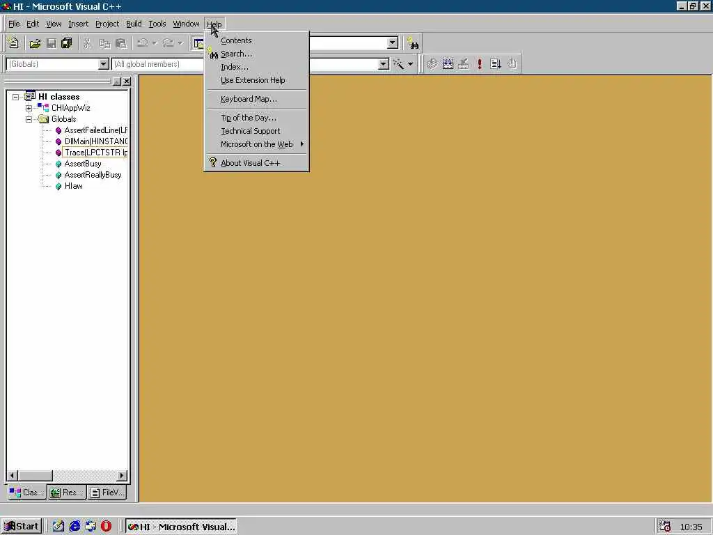This screenshot has width=713, height=535.
Task: Click the system tray scheduler icon
Action: point(665,527)
